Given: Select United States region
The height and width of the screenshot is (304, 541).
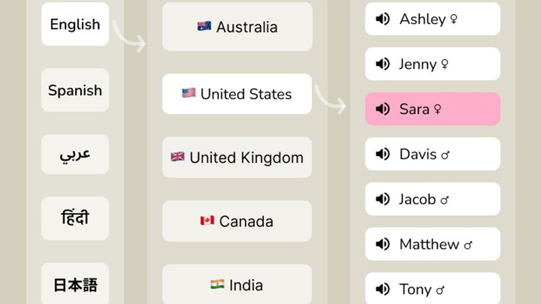Looking at the screenshot, I should [x=237, y=94].
